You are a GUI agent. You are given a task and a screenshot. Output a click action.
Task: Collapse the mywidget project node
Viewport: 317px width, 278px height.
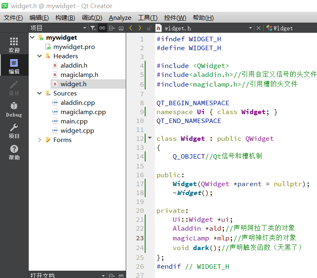(x=32, y=37)
